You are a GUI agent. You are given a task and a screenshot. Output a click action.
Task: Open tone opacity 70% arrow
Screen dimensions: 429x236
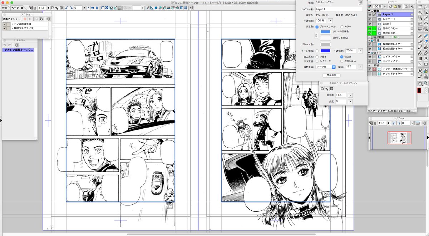click(360, 51)
